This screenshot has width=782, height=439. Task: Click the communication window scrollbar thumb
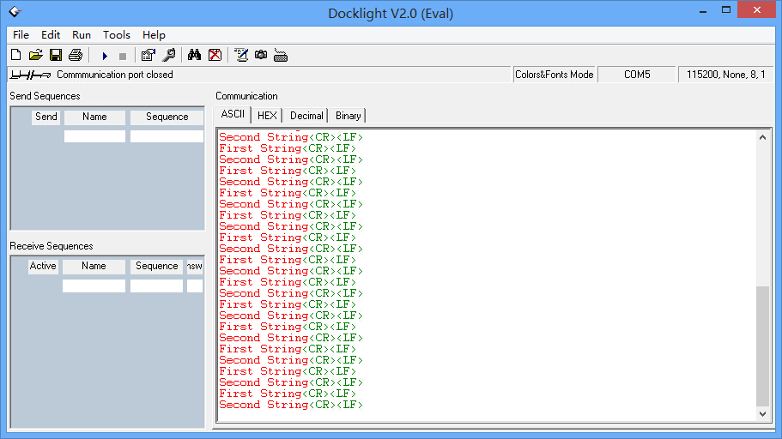point(762,346)
